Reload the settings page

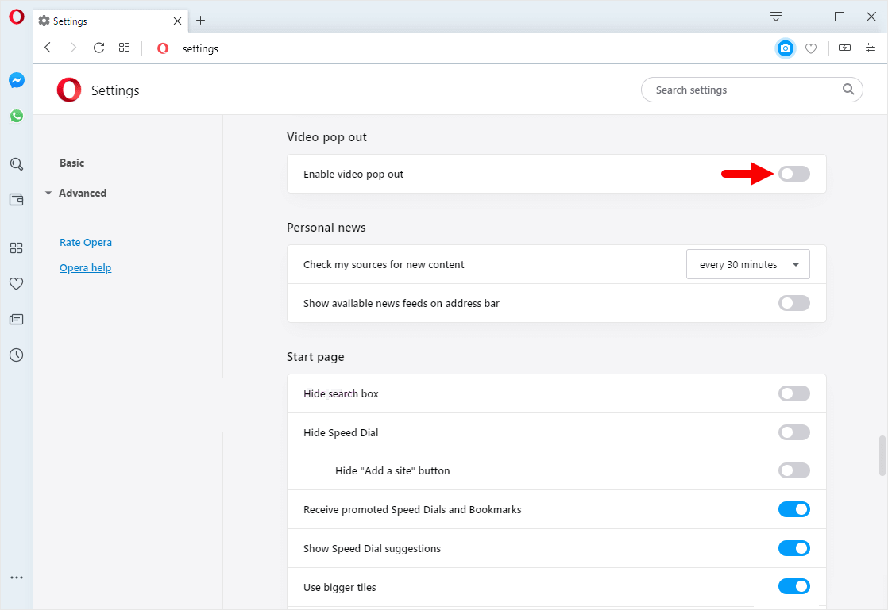(x=98, y=48)
